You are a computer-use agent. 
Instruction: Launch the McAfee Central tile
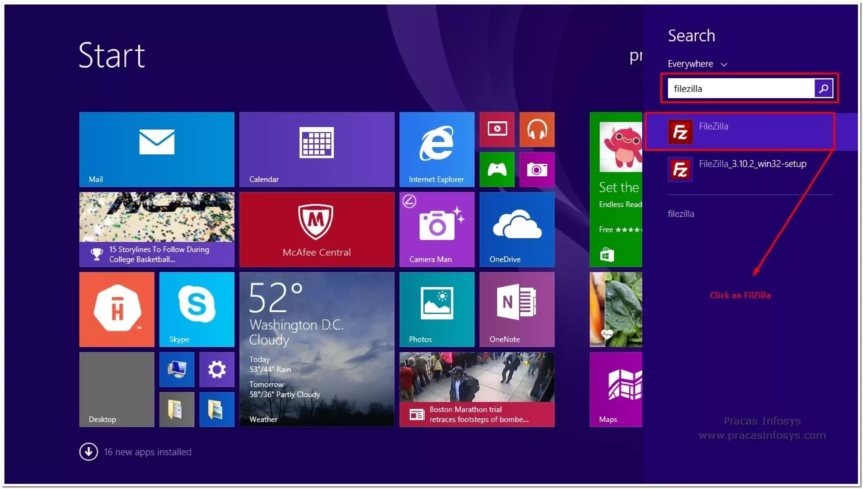(316, 229)
